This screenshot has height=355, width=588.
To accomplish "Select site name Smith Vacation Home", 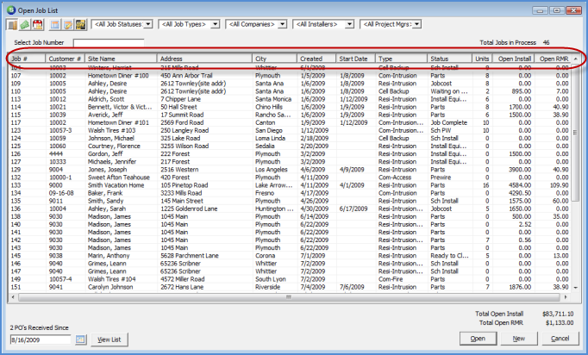I will click(x=116, y=185).
